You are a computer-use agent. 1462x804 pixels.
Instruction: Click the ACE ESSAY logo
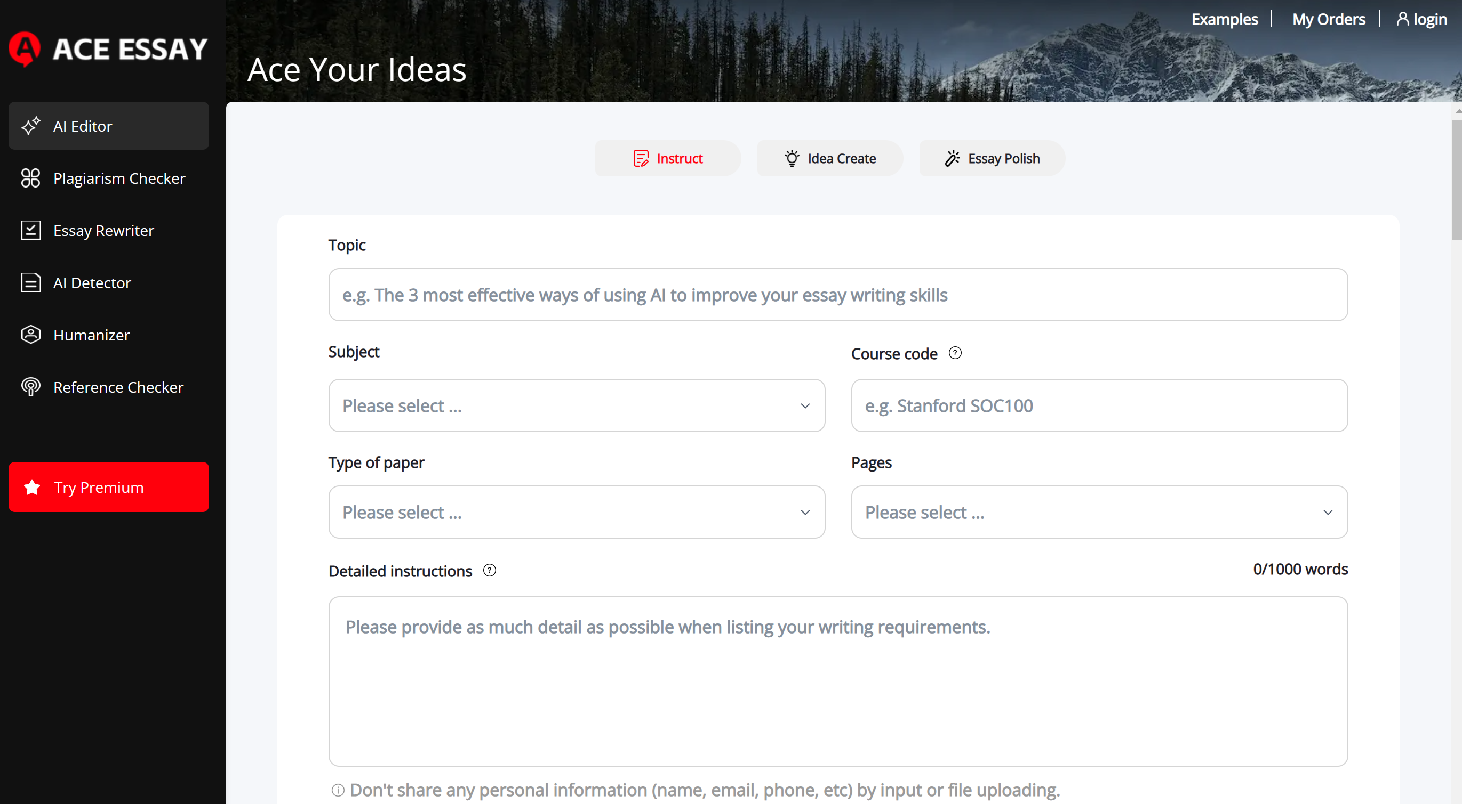click(x=107, y=49)
